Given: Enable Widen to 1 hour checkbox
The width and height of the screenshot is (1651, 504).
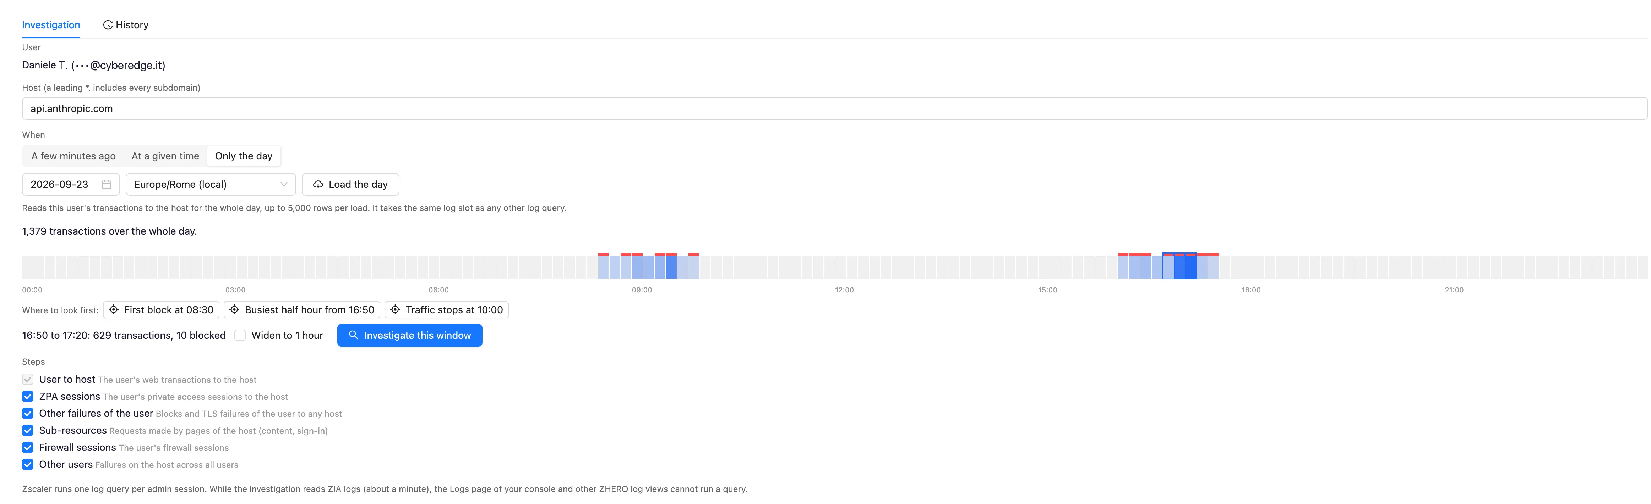Looking at the screenshot, I should click(240, 335).
